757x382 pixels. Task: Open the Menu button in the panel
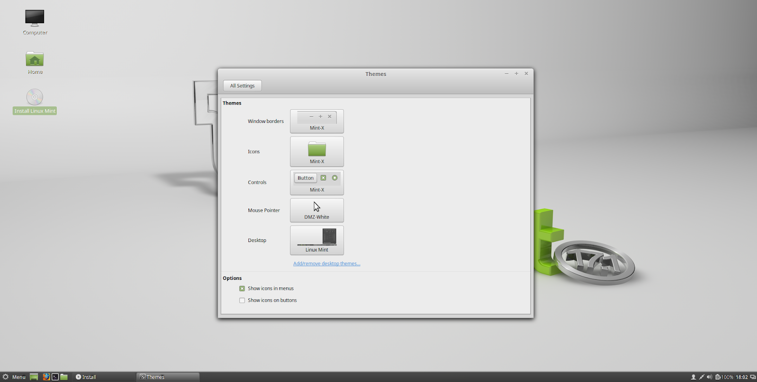(14, 377)
